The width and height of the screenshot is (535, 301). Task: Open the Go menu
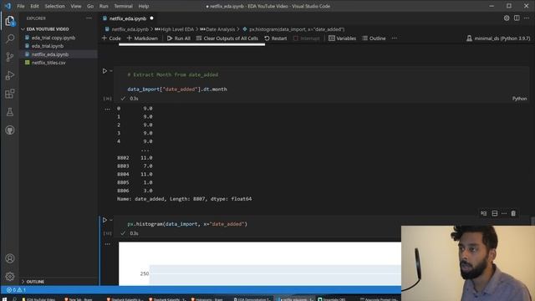click(x=90, y=6)
